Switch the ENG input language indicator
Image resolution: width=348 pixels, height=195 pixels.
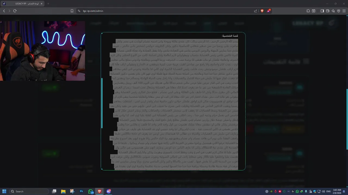tap(328, 191)
